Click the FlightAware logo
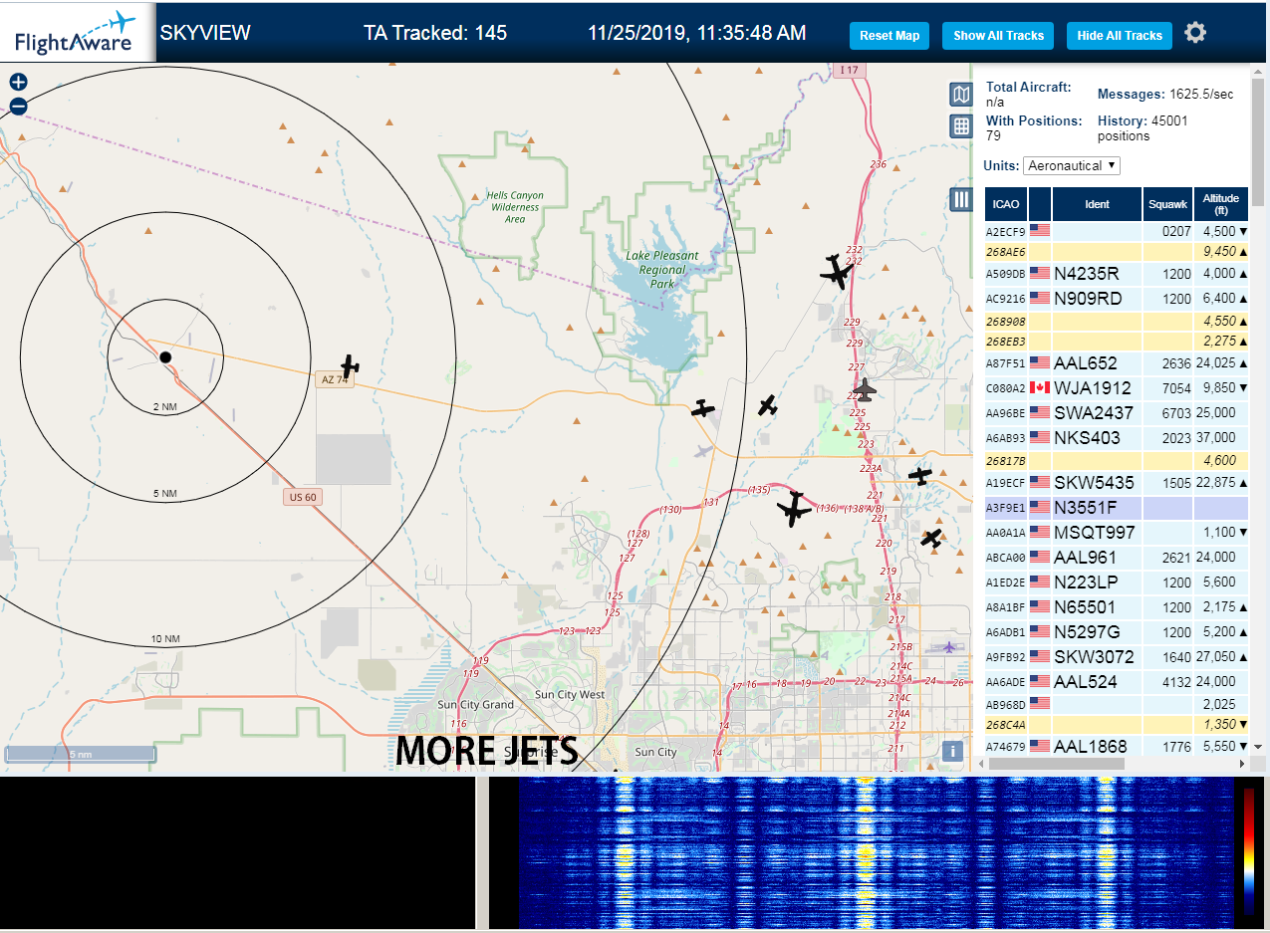 (78, 33)
